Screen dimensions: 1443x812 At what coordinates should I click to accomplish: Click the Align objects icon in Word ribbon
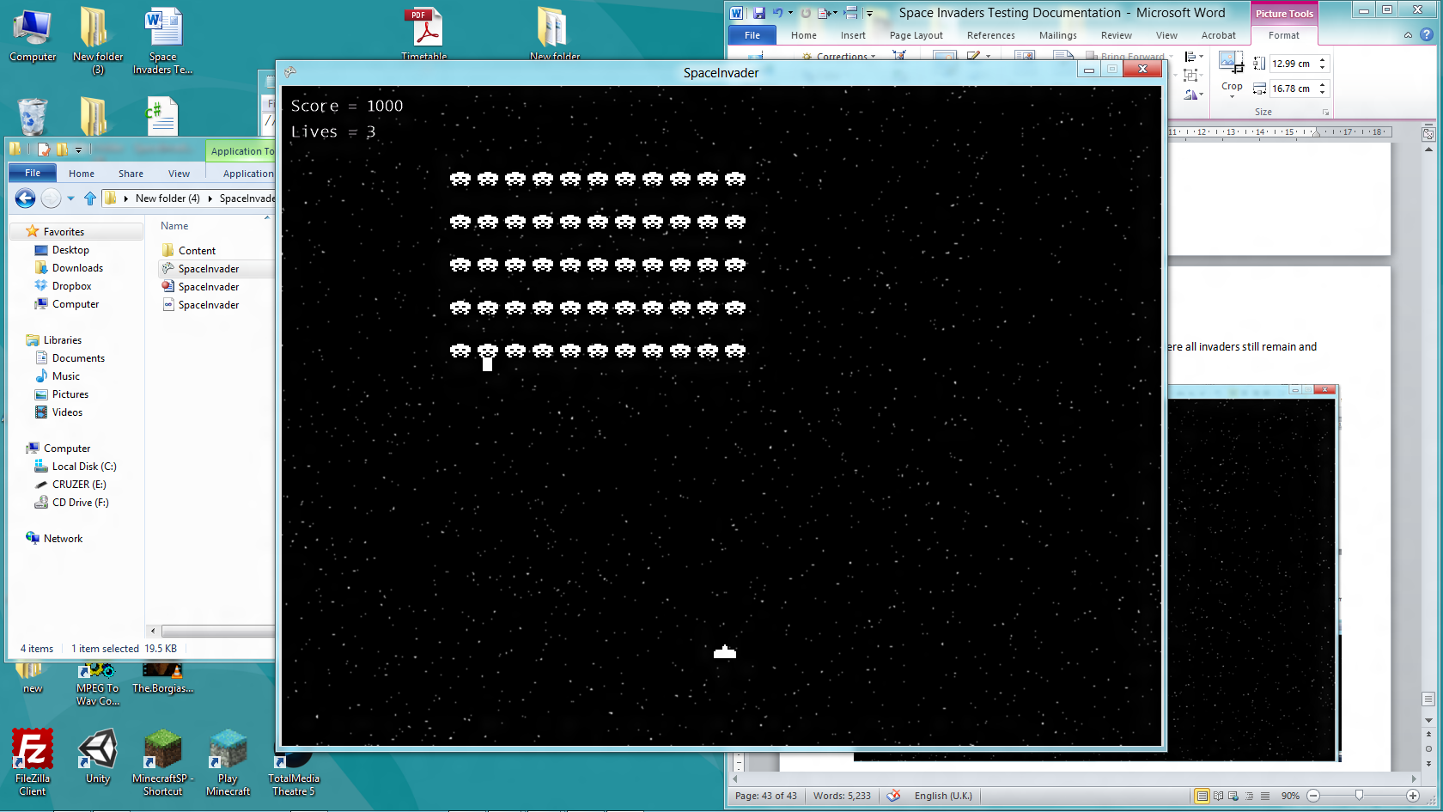coord(1190,57)
